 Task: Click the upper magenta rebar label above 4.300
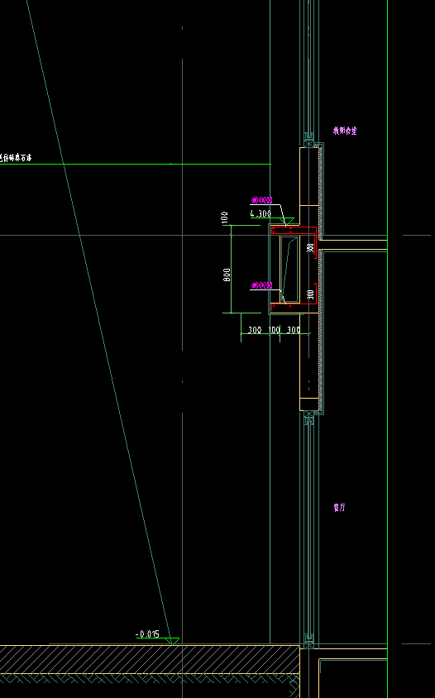262,200
